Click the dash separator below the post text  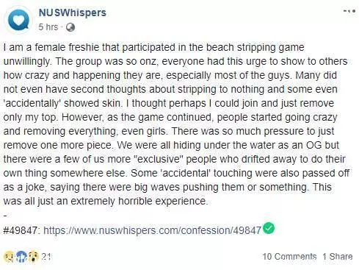pos(6,216)
